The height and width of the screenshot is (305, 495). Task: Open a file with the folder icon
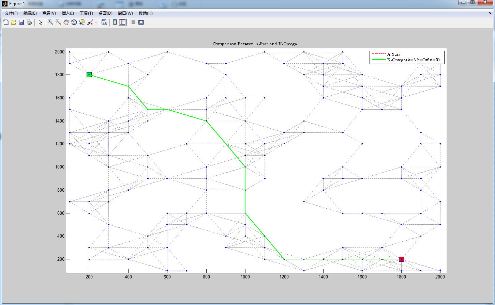point(14,22)
